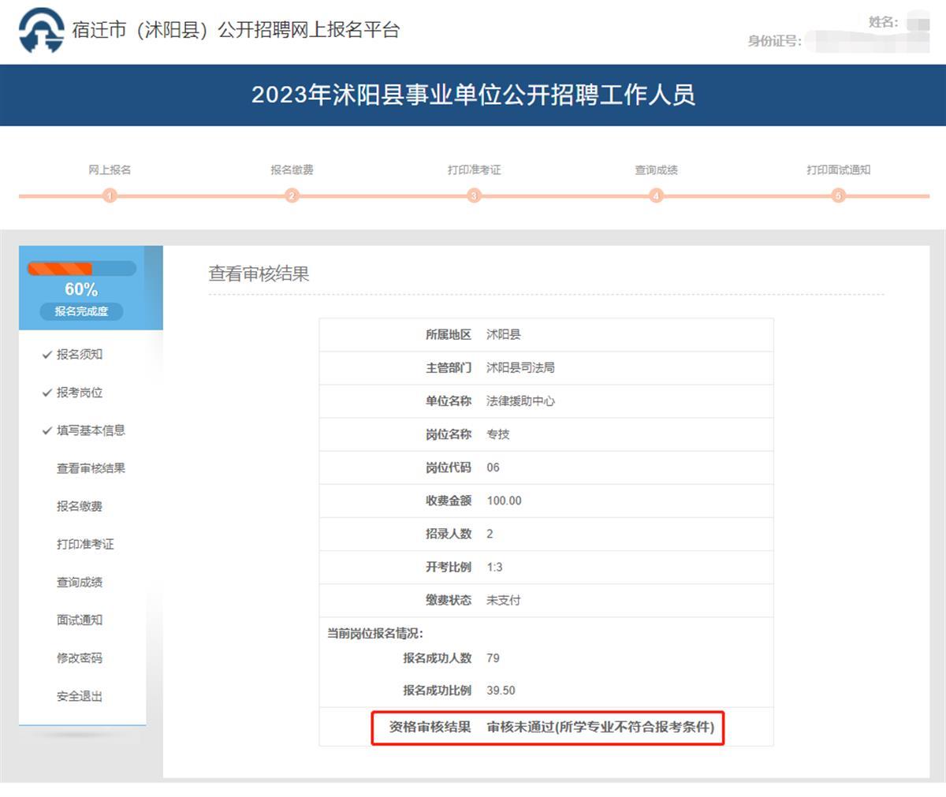Click the 报名完成度 badge

click(x=81, y=311)
